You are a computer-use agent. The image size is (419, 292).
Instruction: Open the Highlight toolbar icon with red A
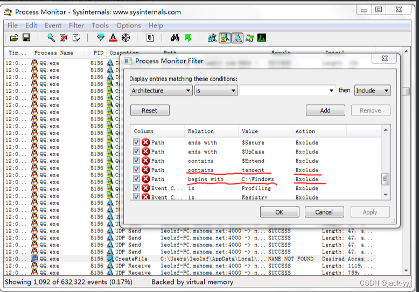pos(113,38)
